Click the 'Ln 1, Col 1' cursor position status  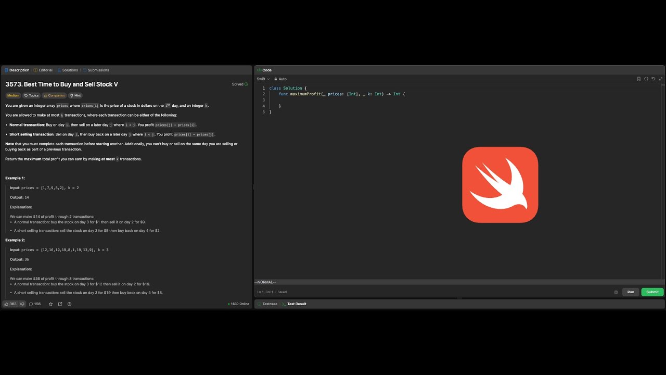pos(265,292)
